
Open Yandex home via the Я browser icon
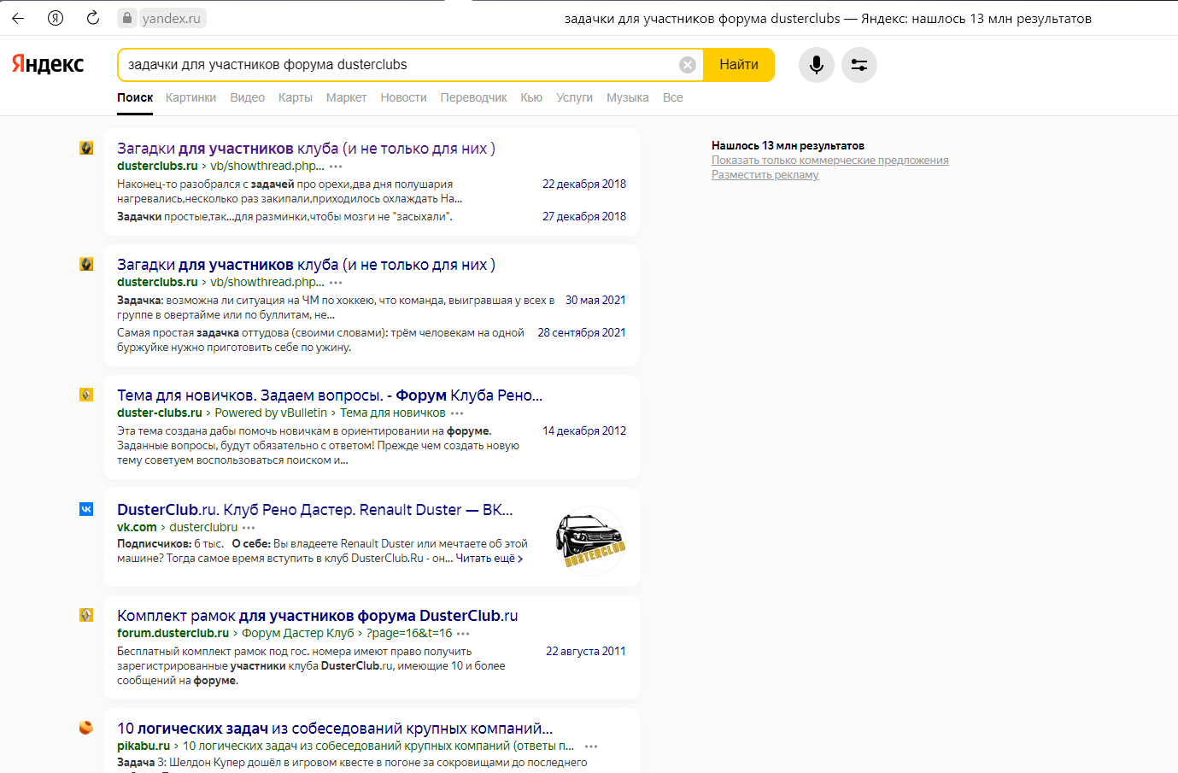tap(56, 18)
